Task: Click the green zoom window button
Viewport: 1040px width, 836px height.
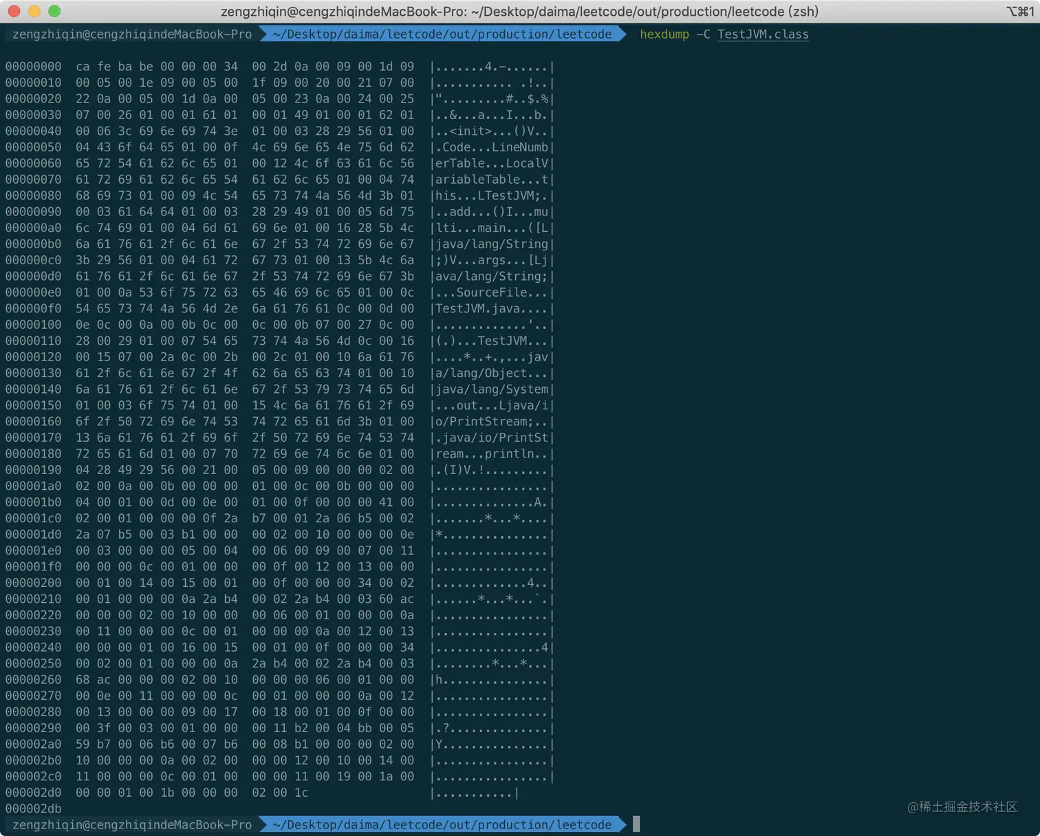Action: tap(54, 11)
